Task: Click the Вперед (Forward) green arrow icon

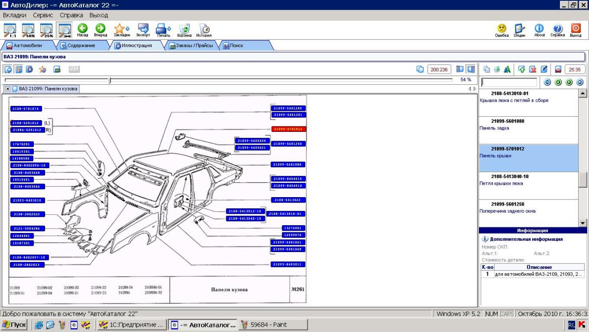Action: (x=100, y=28)
